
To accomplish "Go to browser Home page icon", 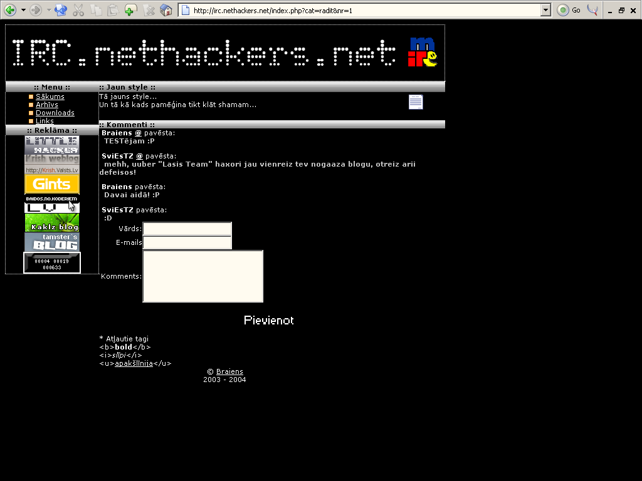I will pos(166,10).
